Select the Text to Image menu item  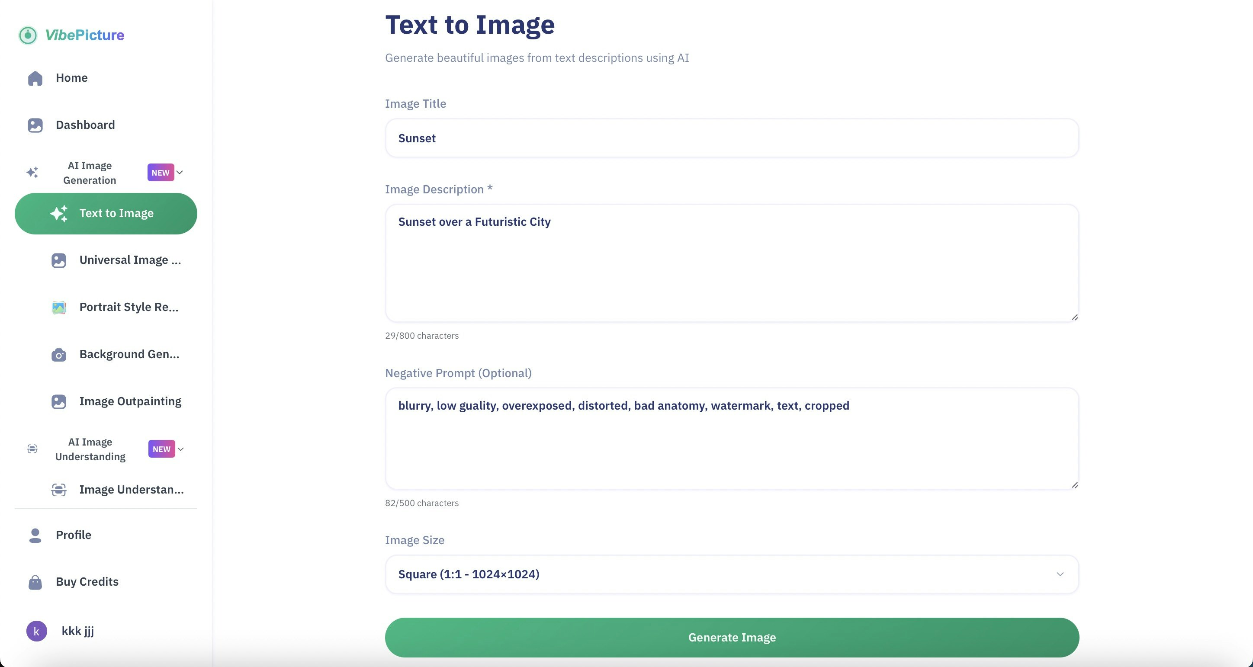pyautogui.click(x=106, y=213)
